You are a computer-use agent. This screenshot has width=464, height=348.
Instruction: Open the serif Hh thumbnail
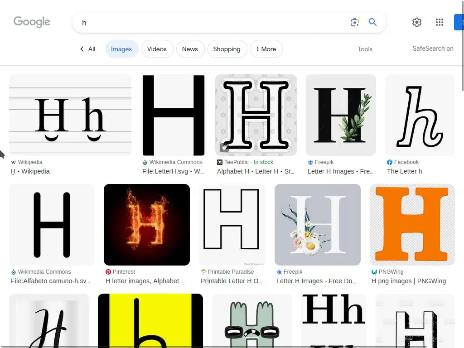pos(333,321)
